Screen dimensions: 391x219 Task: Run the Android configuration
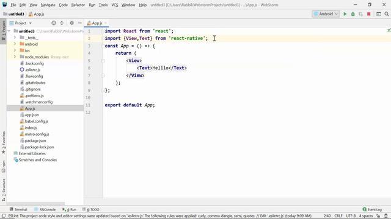345,14
